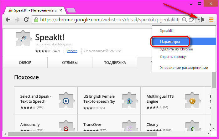Screen dimensions: 219x139
Task: Click the zoom magnifier icon in address bar
Action: (184, 20)
